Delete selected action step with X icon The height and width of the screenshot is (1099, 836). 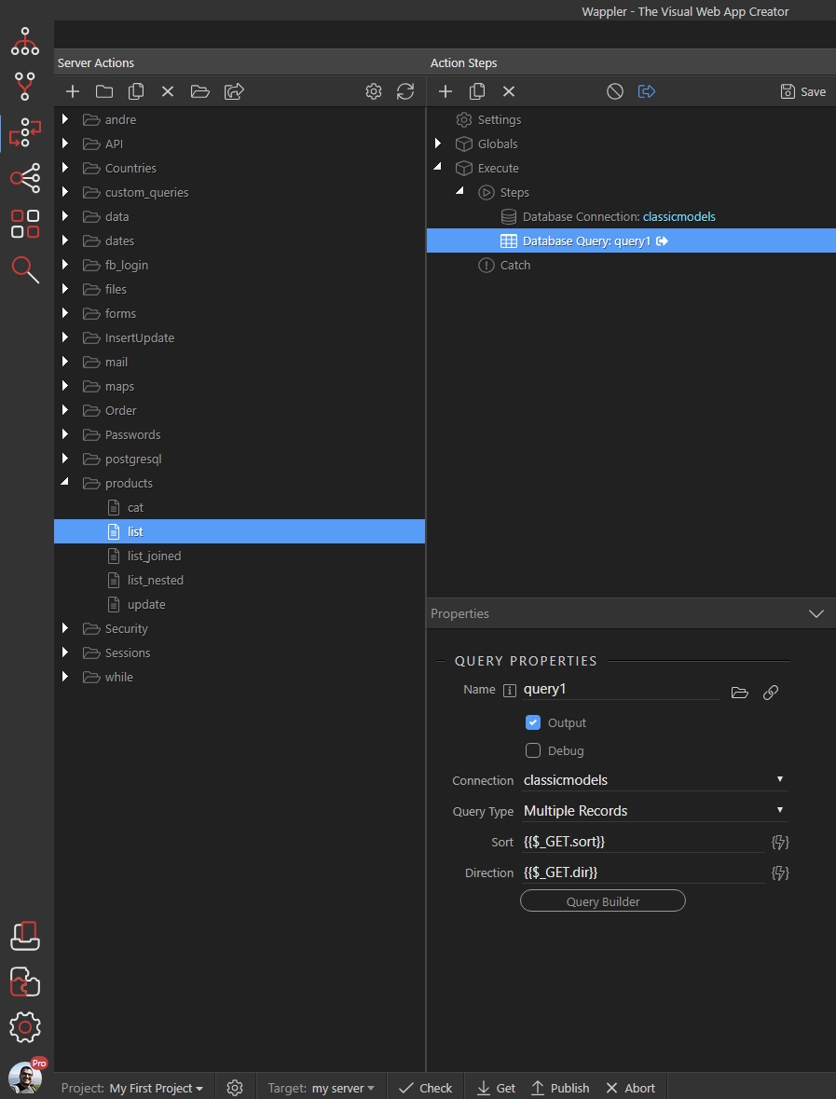click(x=509, y=91)
